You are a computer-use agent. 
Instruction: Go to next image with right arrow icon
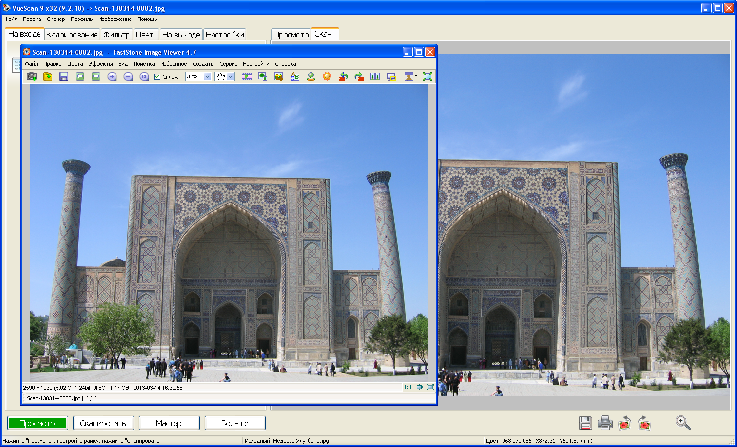click(96, 76)
